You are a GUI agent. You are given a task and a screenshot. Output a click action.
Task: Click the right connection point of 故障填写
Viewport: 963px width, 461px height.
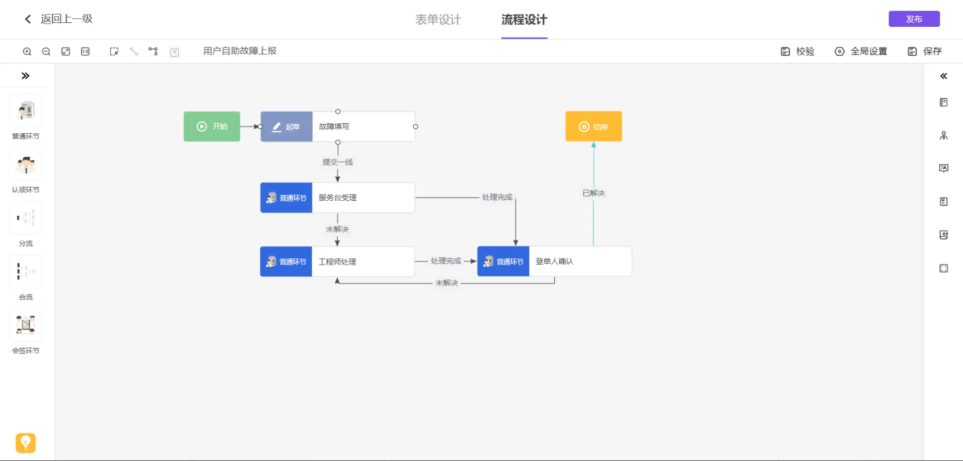click(x=415, y=126)
